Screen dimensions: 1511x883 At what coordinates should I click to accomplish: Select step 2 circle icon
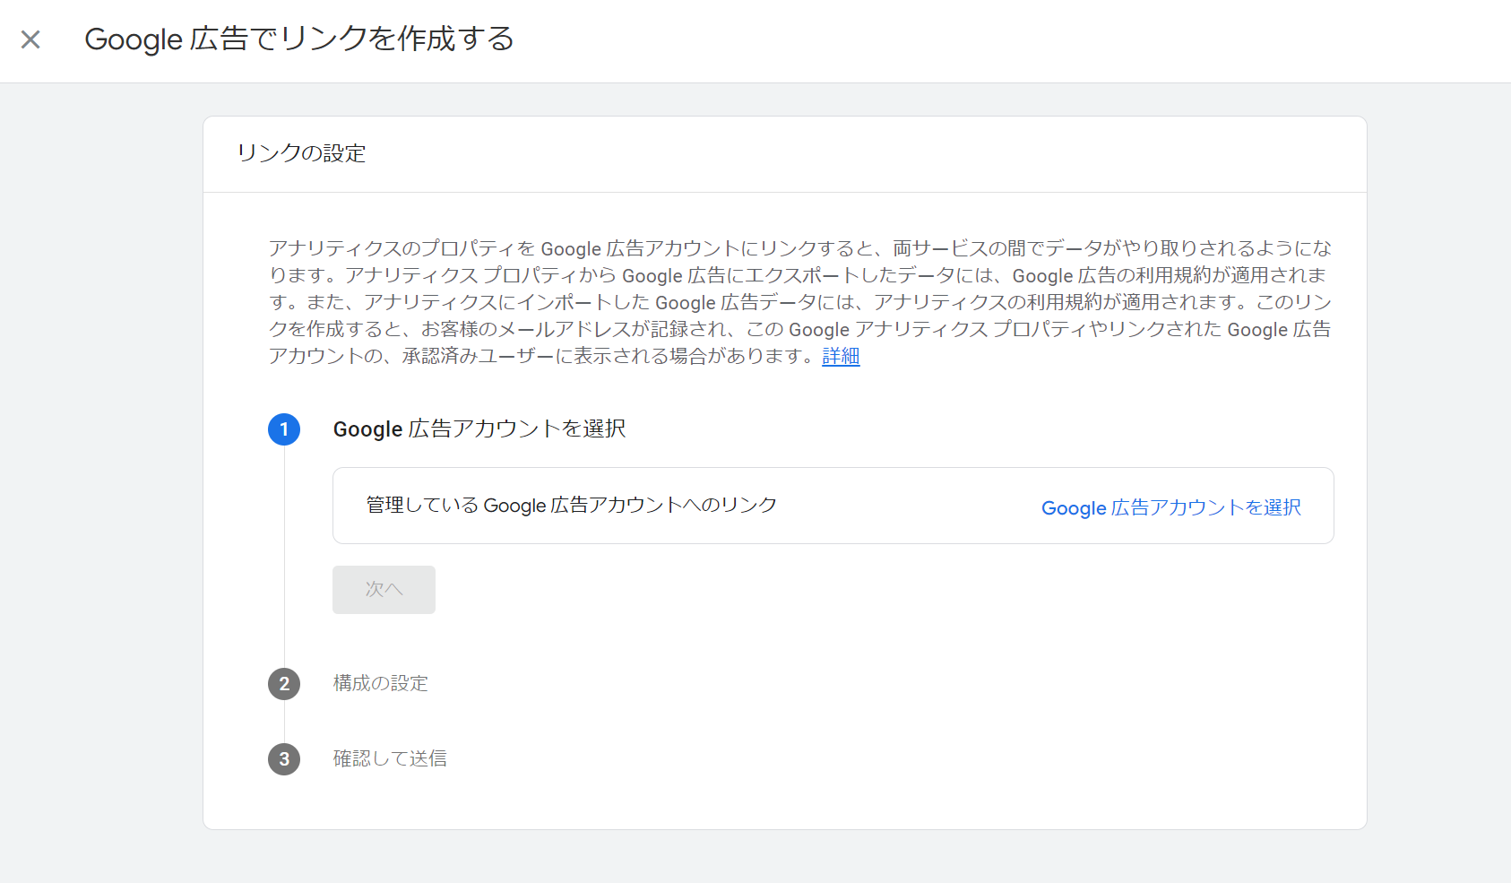(x=284, y=684)
